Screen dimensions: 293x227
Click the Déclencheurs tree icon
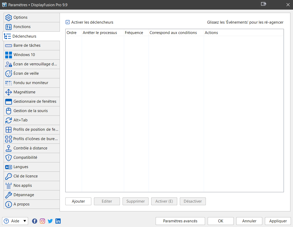coord(8,36)
